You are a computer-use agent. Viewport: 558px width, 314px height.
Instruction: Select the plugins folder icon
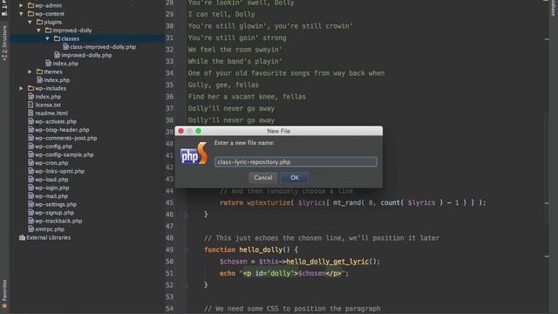[x=39, y=22]
